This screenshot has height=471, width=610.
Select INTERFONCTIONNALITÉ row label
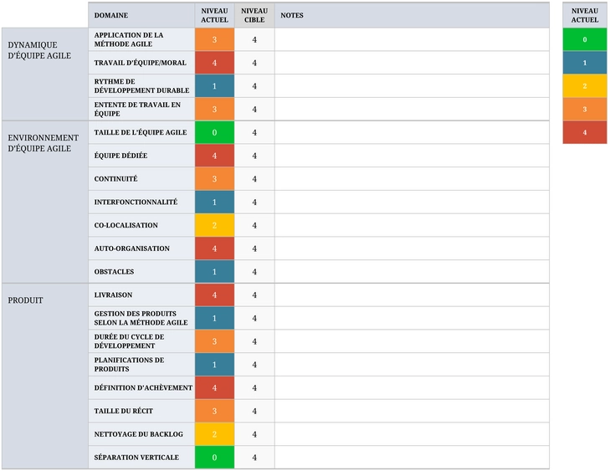141,202
